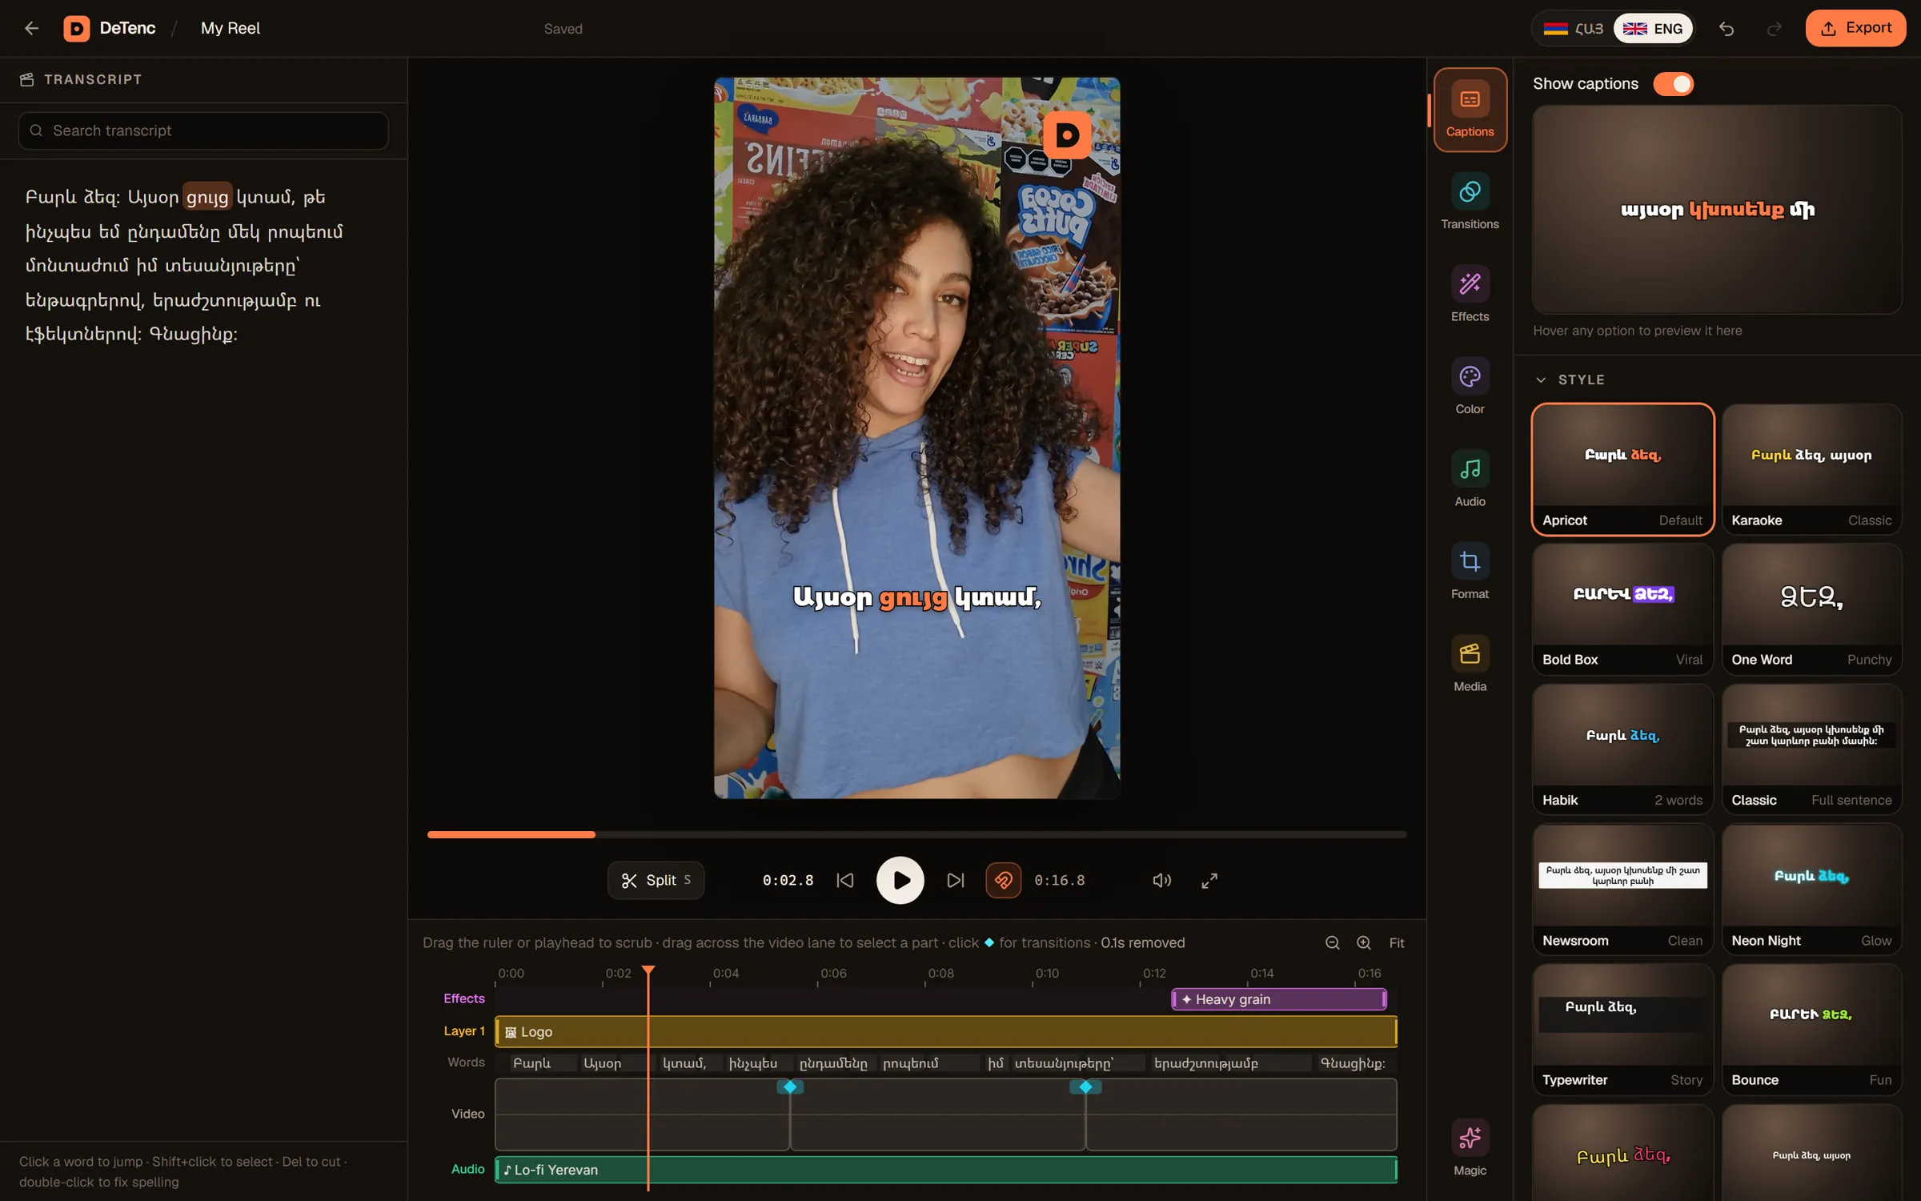
Task: Collapse the STYLE section chevron
Action: coord(1541,380)
